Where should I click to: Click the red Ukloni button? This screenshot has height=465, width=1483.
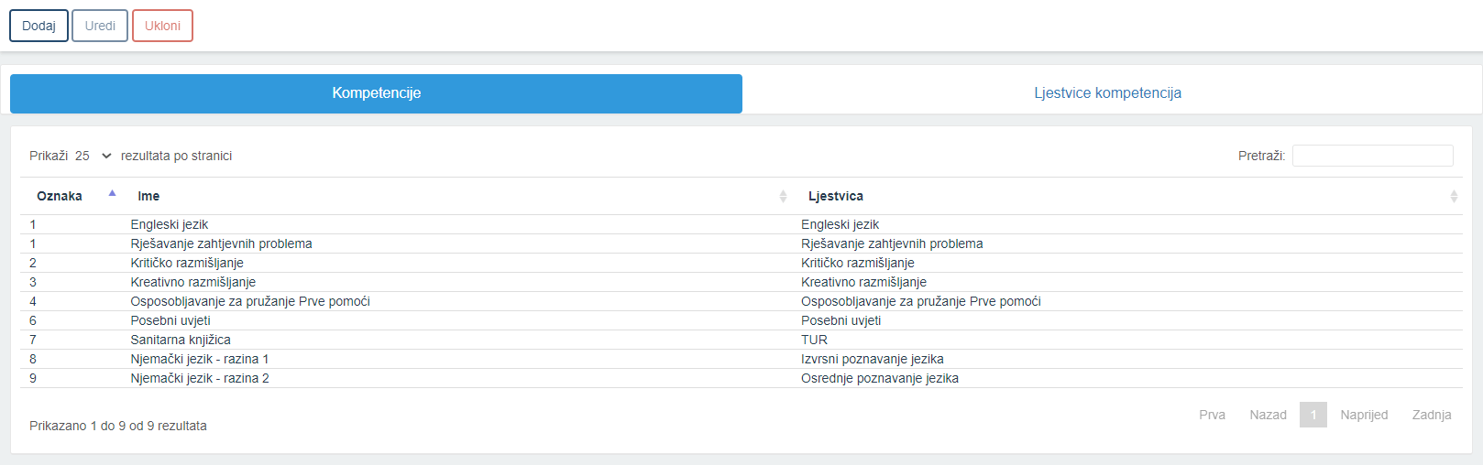(x=162, y=26)
